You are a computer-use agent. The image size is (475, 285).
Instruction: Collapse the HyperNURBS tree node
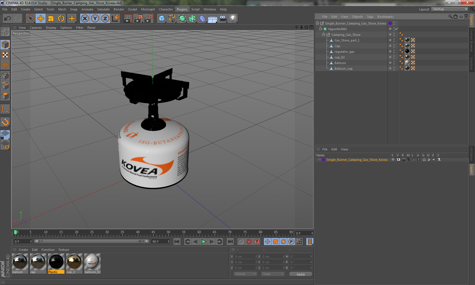pos(321,29)
